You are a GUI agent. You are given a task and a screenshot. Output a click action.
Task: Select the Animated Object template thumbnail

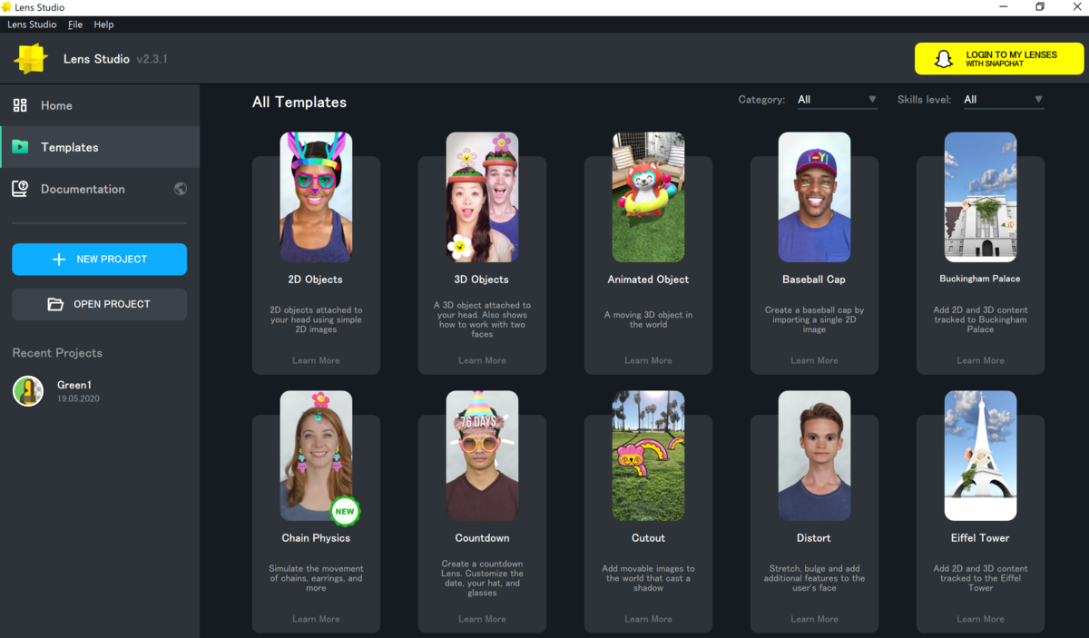pyautogui.click(x=648, y=197)
